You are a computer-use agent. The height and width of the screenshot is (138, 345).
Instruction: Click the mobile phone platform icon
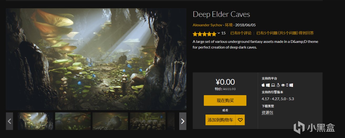[287, 85]
